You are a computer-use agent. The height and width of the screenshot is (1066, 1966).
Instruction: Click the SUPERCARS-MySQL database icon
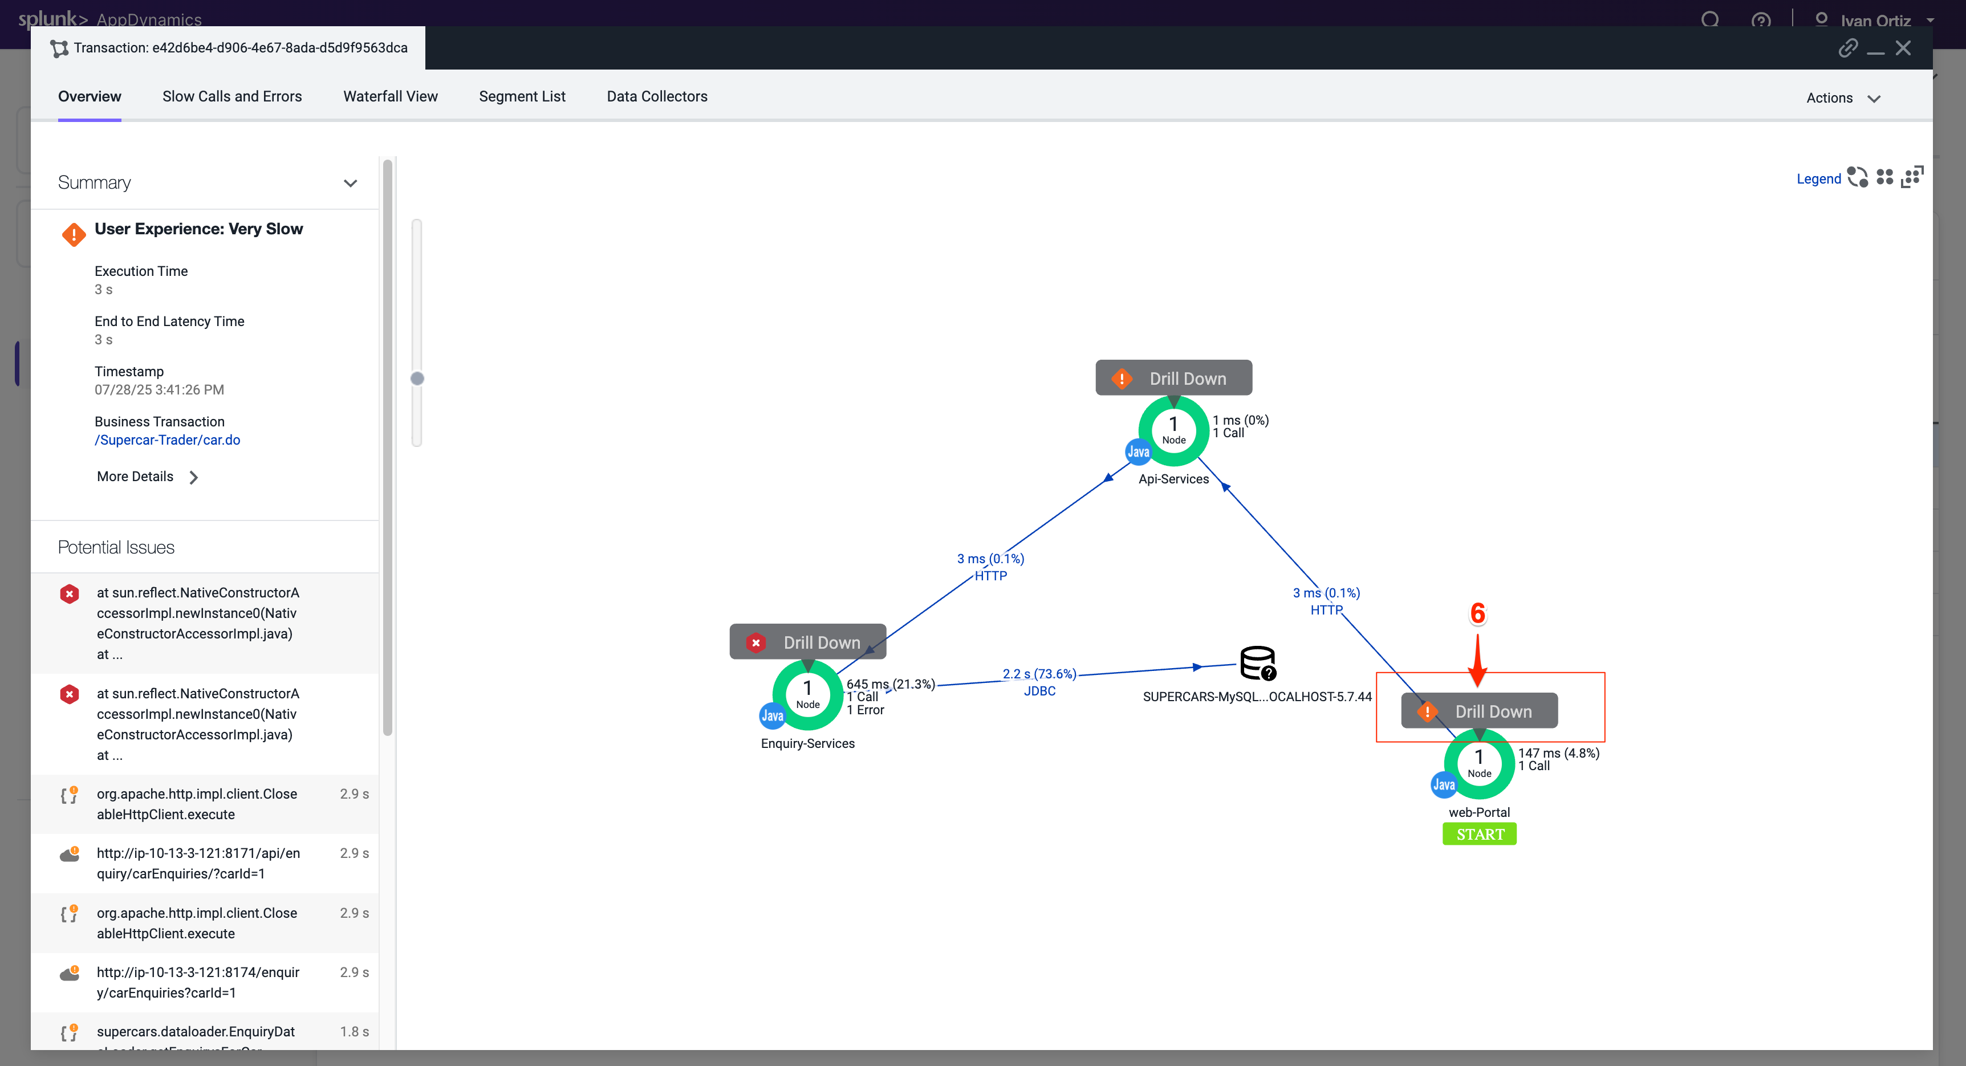[x=1257, y=662]
